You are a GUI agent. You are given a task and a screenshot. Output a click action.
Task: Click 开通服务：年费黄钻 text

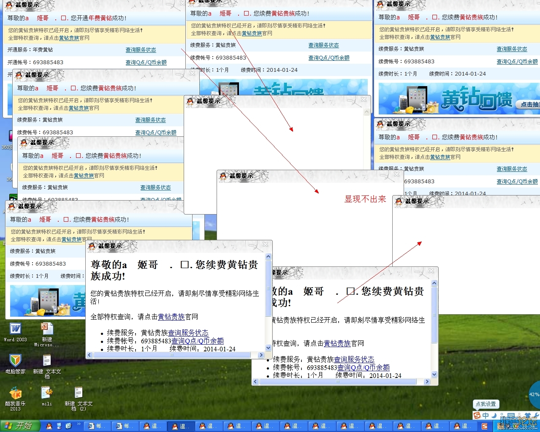tap(30, 50)
